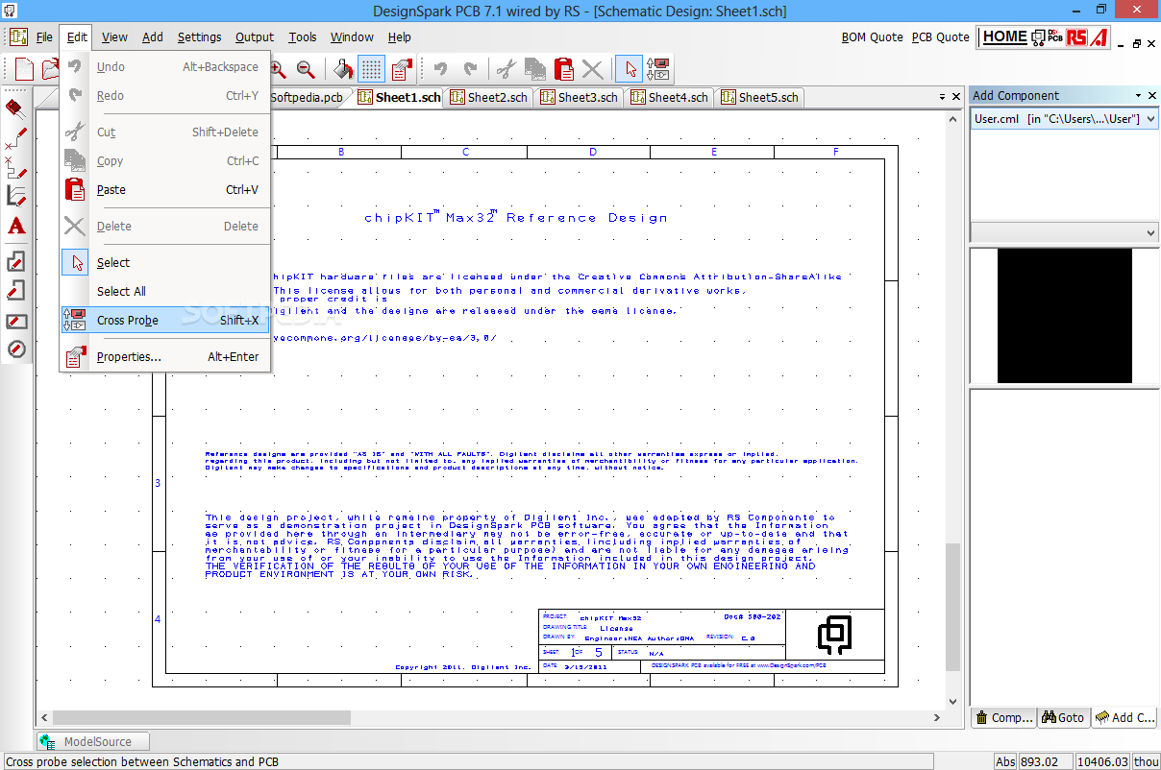Screen dimensions: 1161x770
Task: Switch to the Comp... panel tab
Action: click(1003, 717)
